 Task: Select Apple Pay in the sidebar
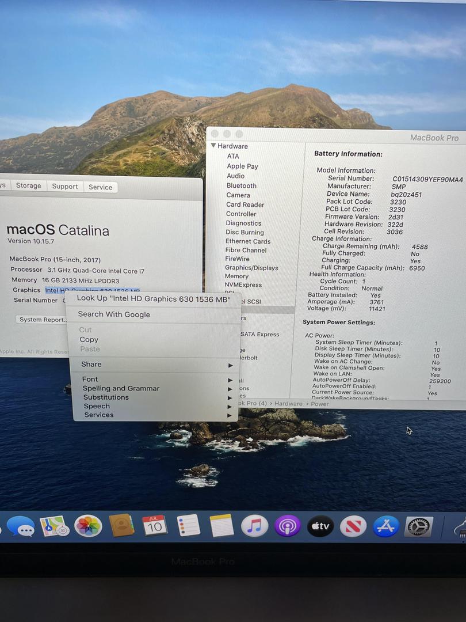(242, 166)
